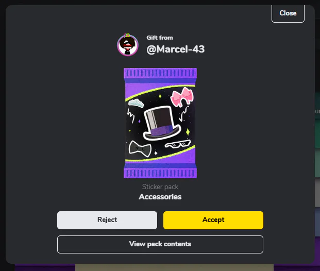Close the gift dialog
This screenshot has height=271, width=320.
[288, 13]
